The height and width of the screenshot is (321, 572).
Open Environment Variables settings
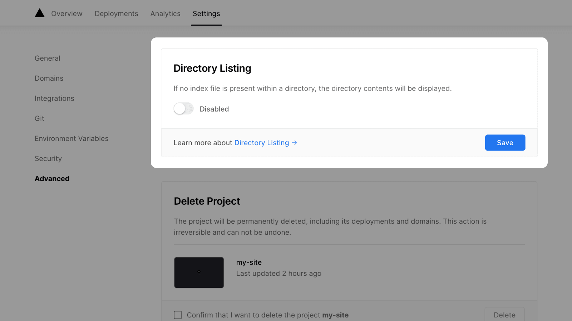click(x=71, y=138)
